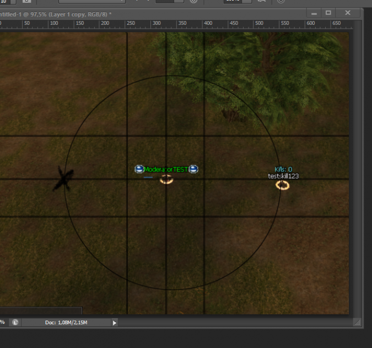Minimize the document window

(x=312, y=12)
